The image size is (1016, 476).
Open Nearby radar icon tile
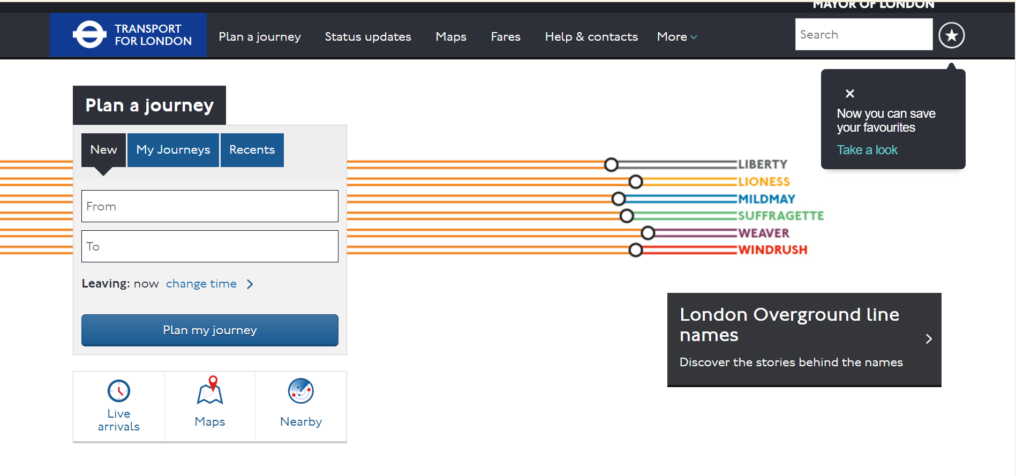pos(301,391)
